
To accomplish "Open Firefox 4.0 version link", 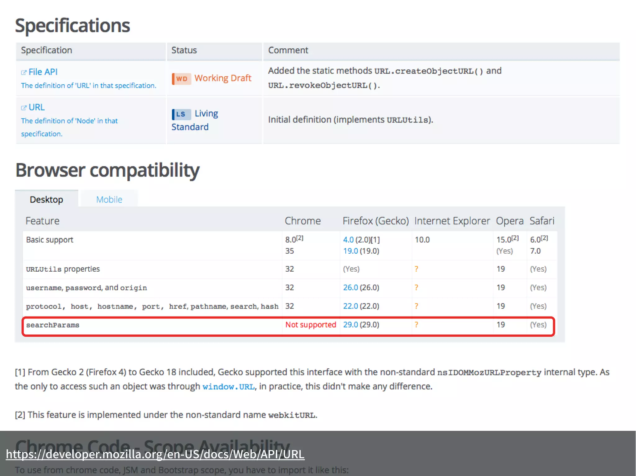I will 348,240.
